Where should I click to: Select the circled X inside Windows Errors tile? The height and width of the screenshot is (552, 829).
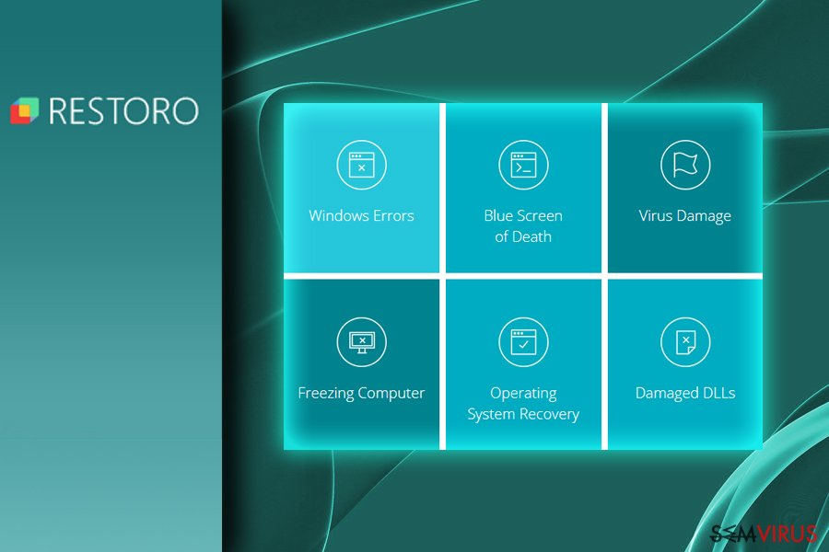pyautogui.click(x=362, y=166)
